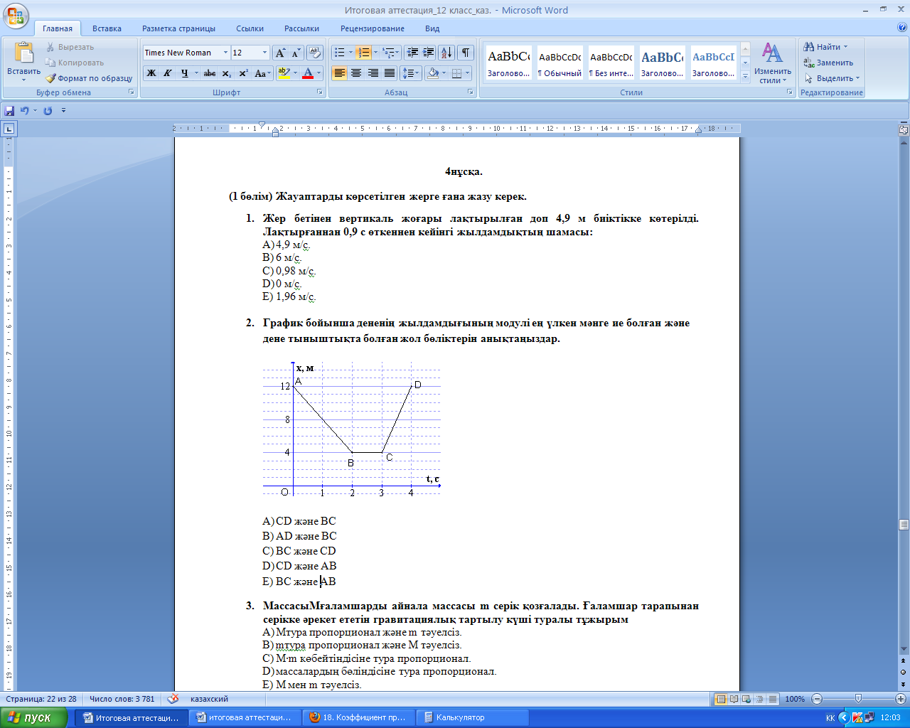The width and height of the screenshot is (910, 728).
Task: Toggle Strikethrough (abc) formatting
Action: coord(210,73)
